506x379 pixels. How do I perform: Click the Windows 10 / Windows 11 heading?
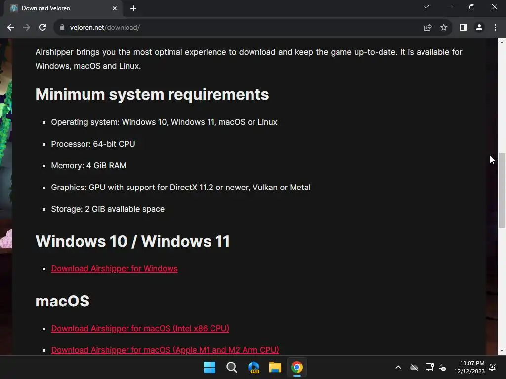coord(132,241)
